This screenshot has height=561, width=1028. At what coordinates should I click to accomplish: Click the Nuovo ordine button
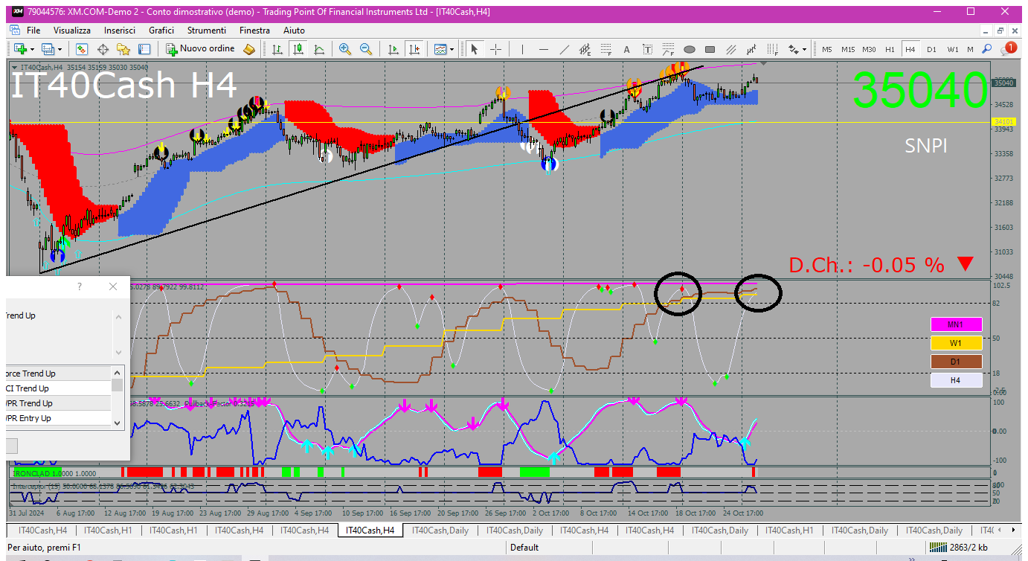(200, 49)
